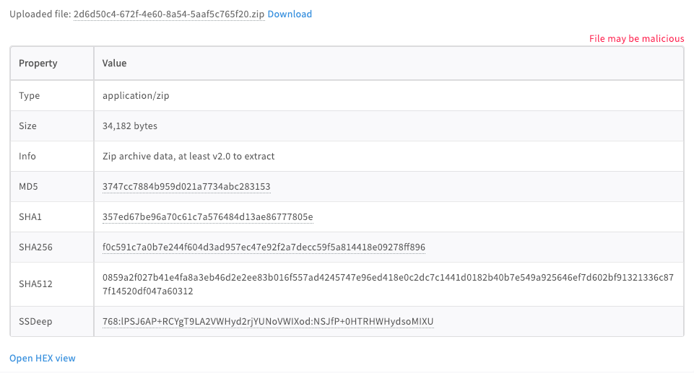
Task: Click the MD5 hash value
Action: (186, 187)
